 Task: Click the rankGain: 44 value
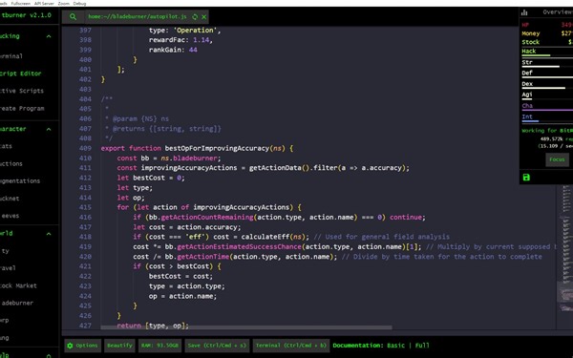click(193, 50)
